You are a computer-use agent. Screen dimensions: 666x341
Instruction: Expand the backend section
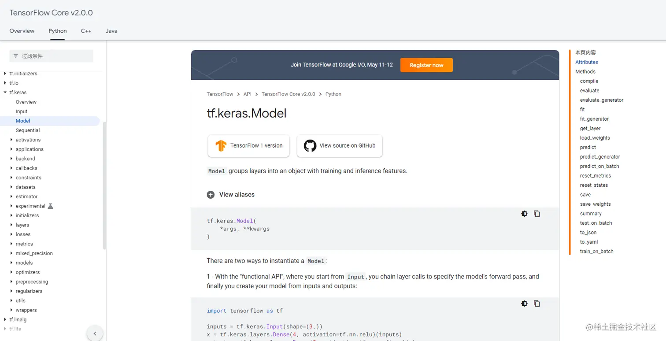point(11,159)
